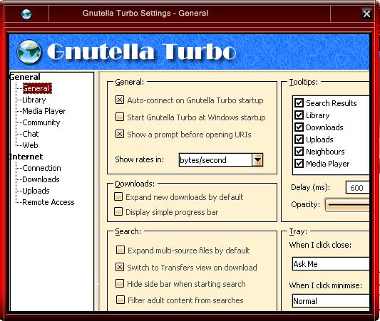Uncheck Neighbours tooltip option
The image size is (380, 321).
tap(299, 152)
